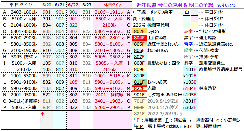Viewport: 244px width, 131px height.
Task: Select holiday cell 6200-2801レ
Action: pos(109,38)
